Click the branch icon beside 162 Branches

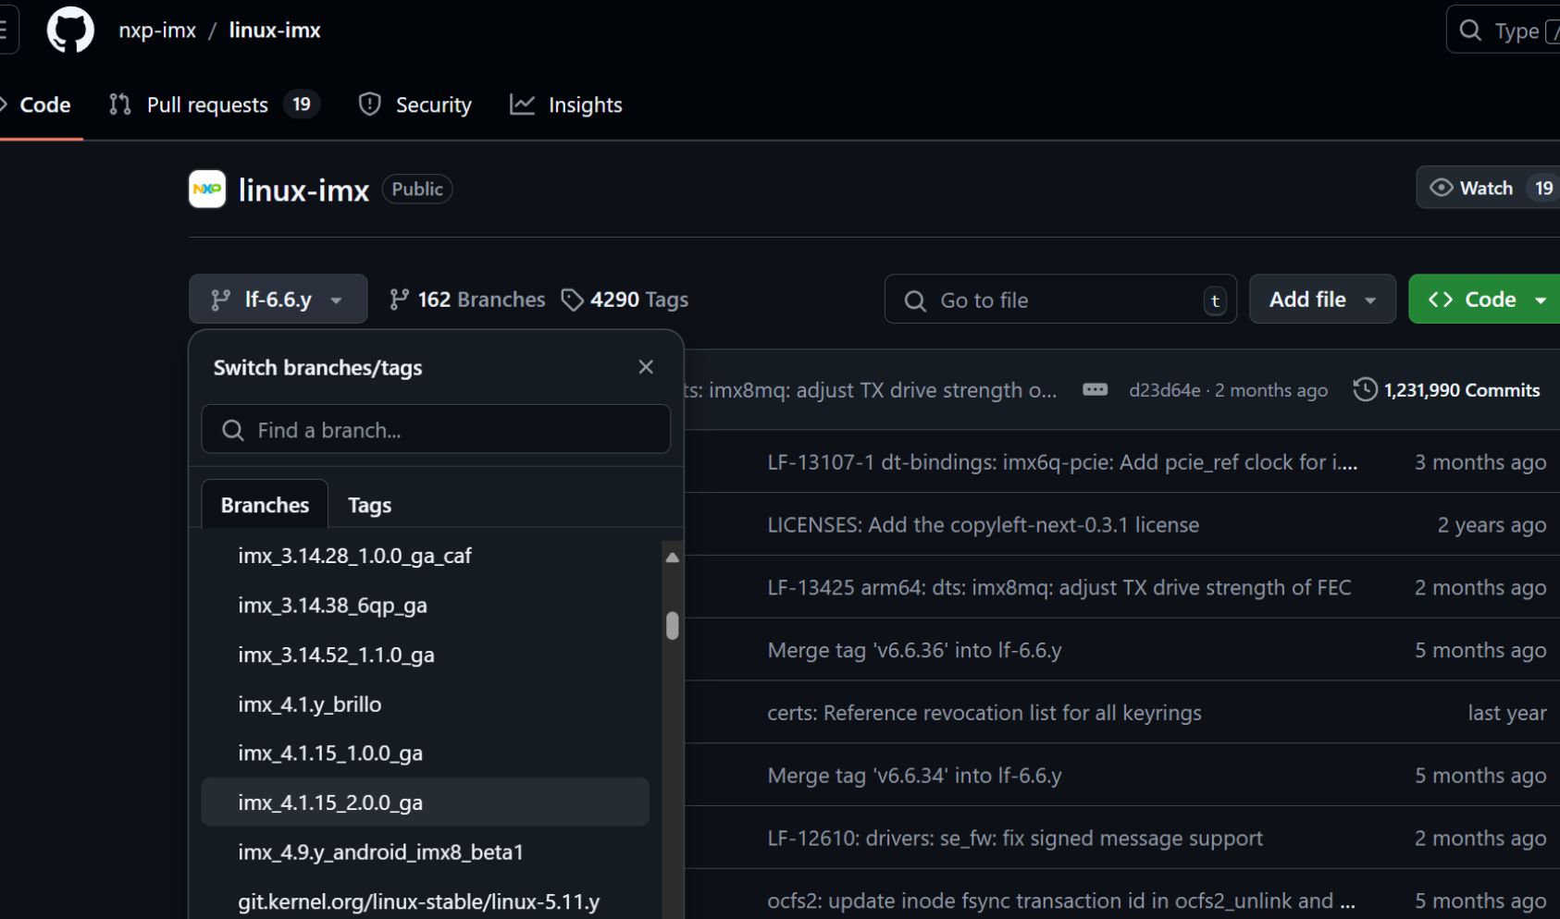coord(399,300)
